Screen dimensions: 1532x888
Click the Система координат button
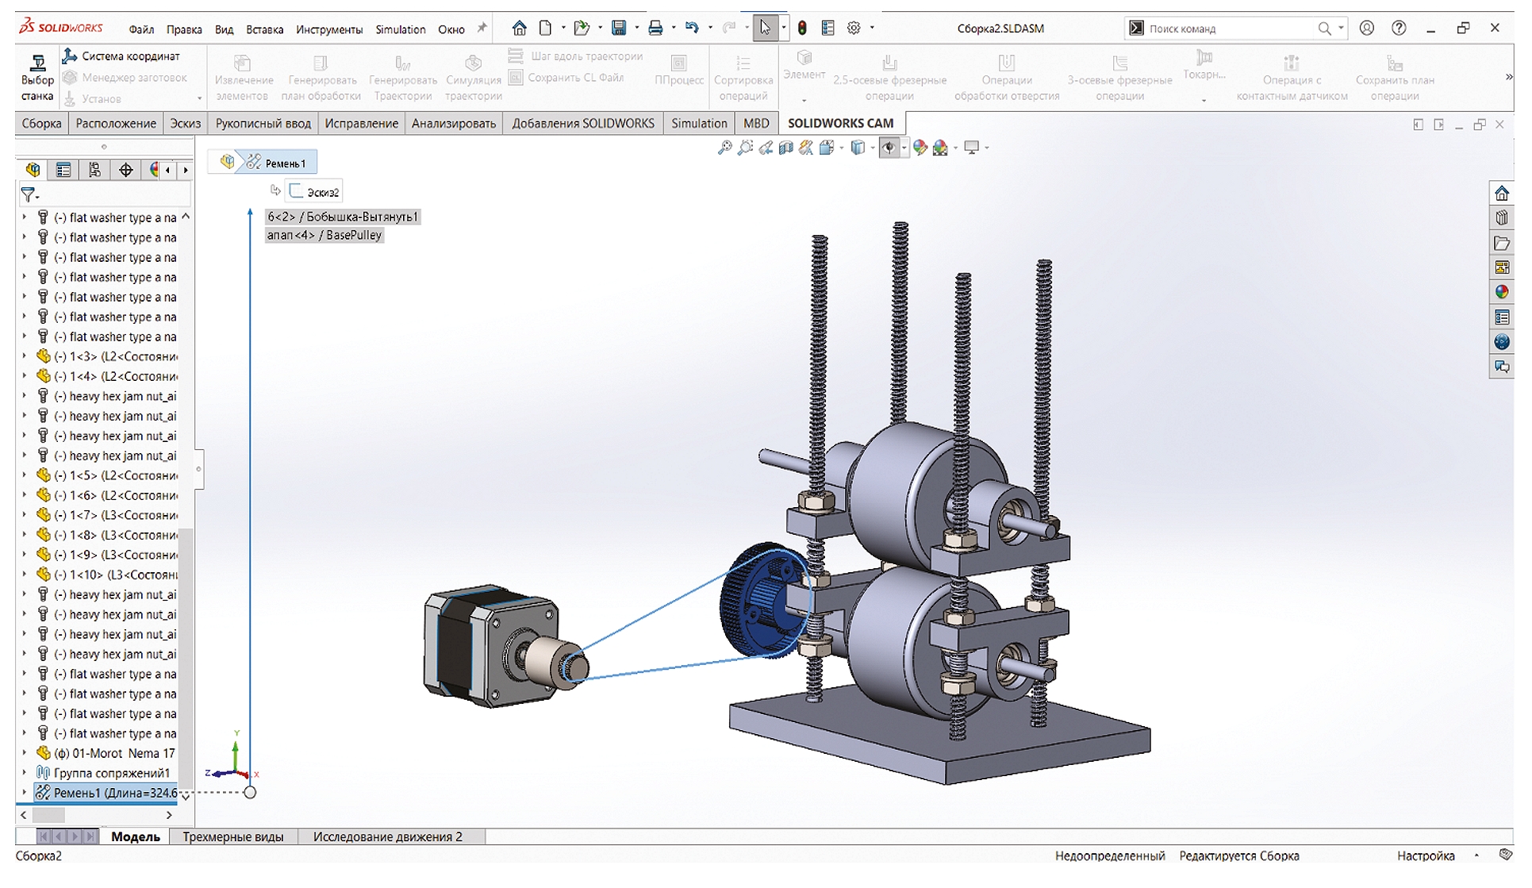pos(122,56)
